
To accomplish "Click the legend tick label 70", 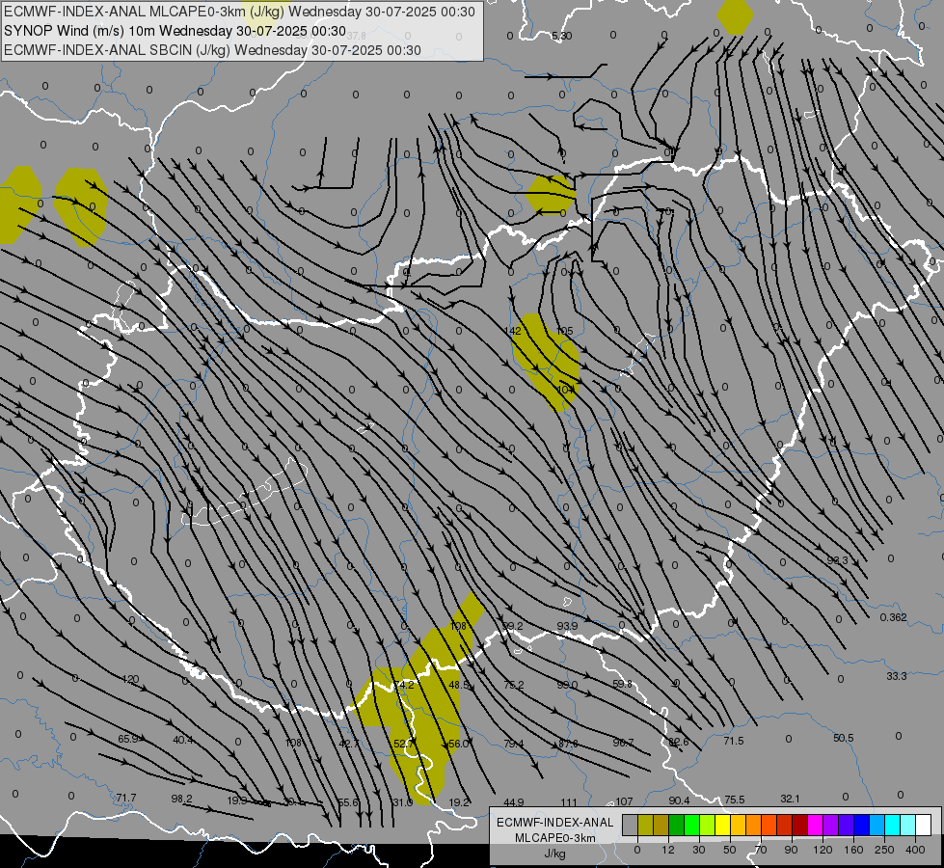I will click(x=761, y=850).
